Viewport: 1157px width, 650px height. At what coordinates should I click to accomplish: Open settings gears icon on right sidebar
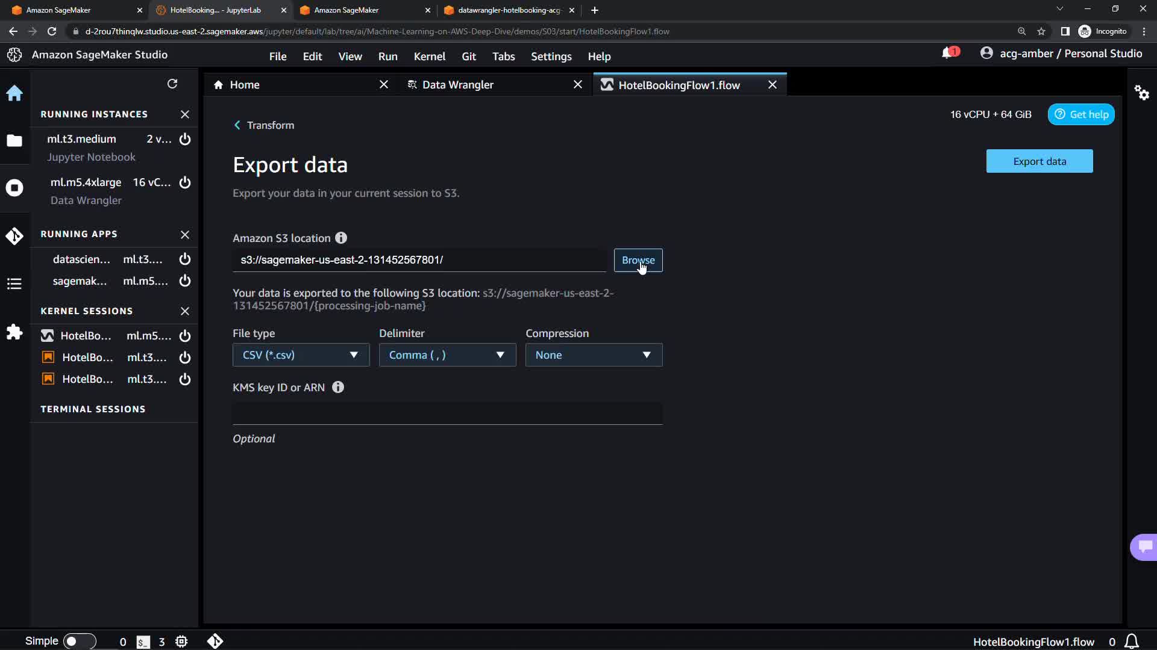1141,93
